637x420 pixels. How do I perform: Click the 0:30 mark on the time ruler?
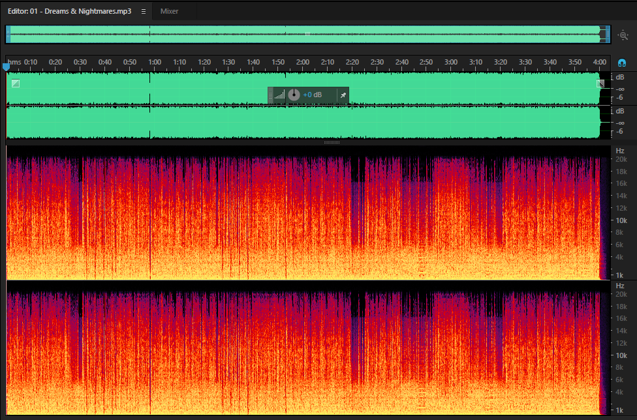point(80,62)
